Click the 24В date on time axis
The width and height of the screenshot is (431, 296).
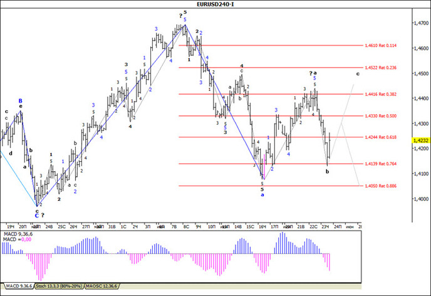point(49,226)
